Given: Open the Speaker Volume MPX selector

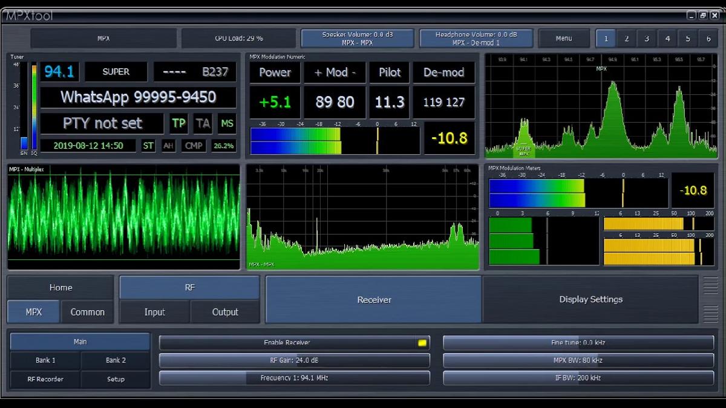Looking at the screenshot, I should (x=357, y=39).
